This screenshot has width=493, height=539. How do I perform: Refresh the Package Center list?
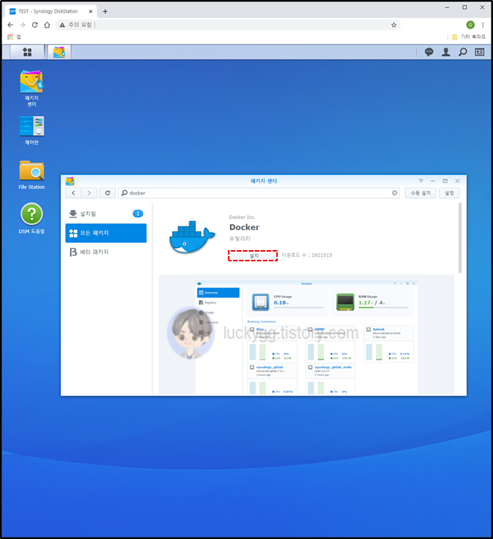click(x=107, y=193)
